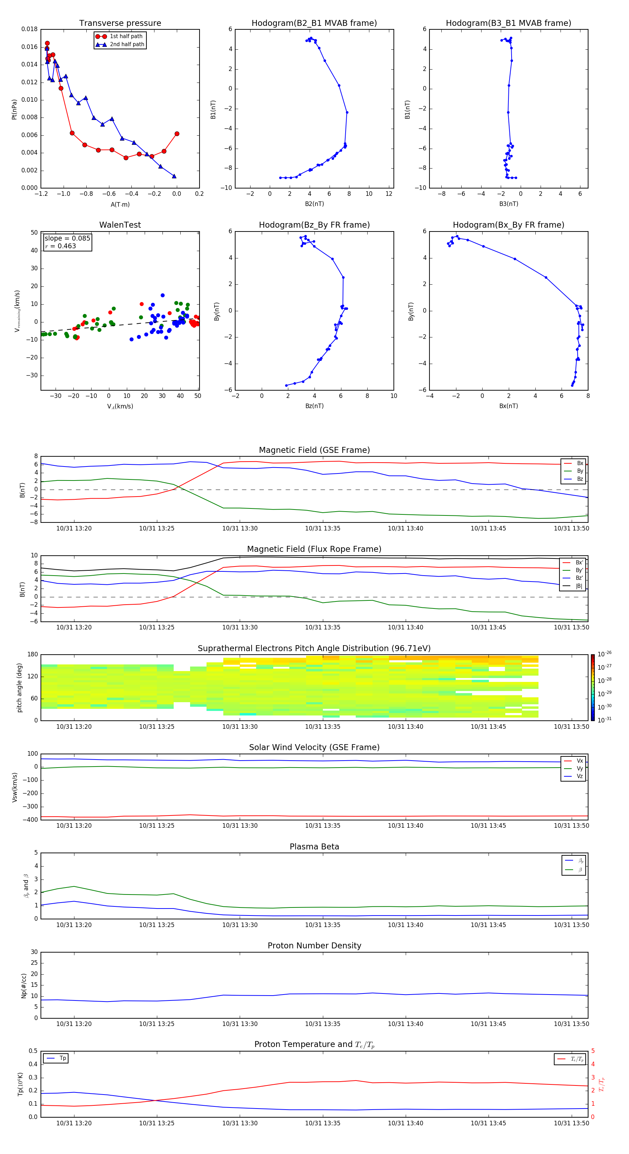Click the Suprathermal Electrons Pitch Angle Distribution title
Image resolution: width=629 pixels, height=1154 pixels.
[314, 649]
